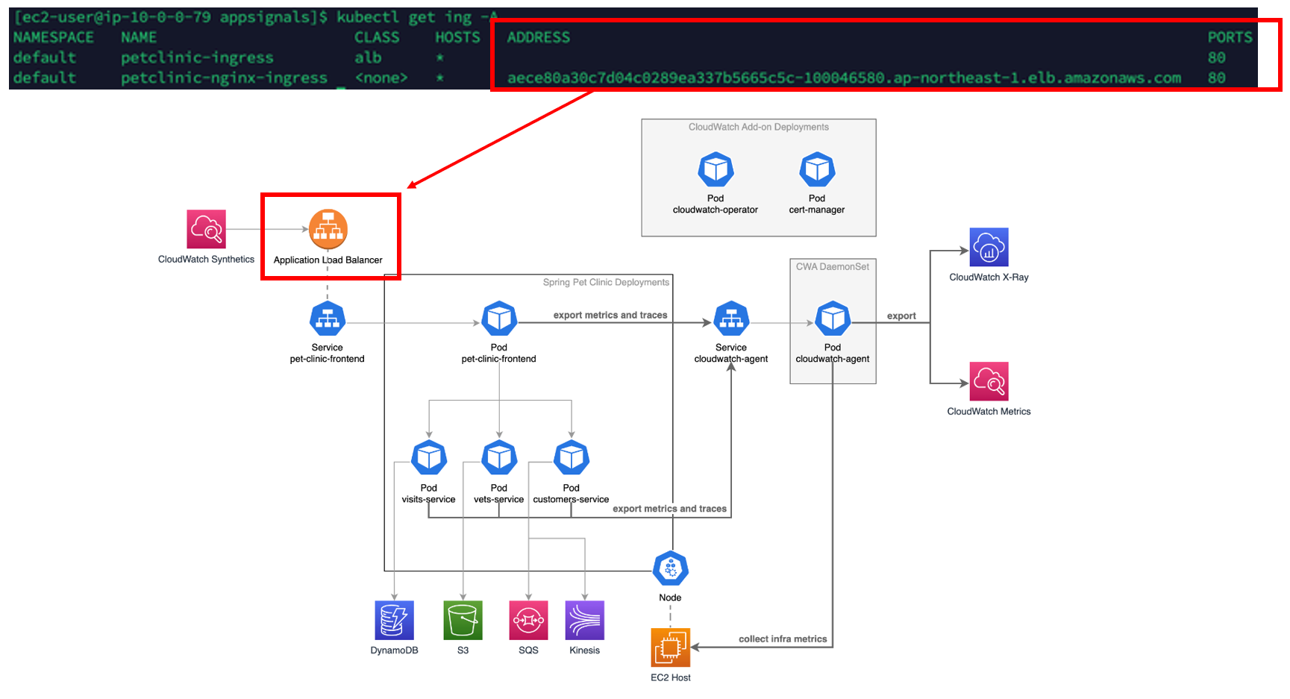
Task: Click the visits-service Pod icon
Action: pos(429,458)
